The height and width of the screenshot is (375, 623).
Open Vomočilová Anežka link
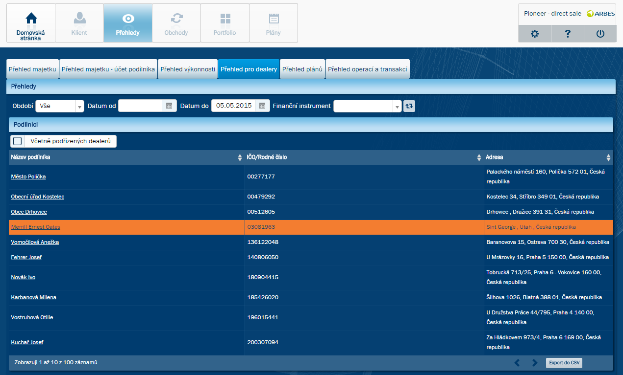35,242
